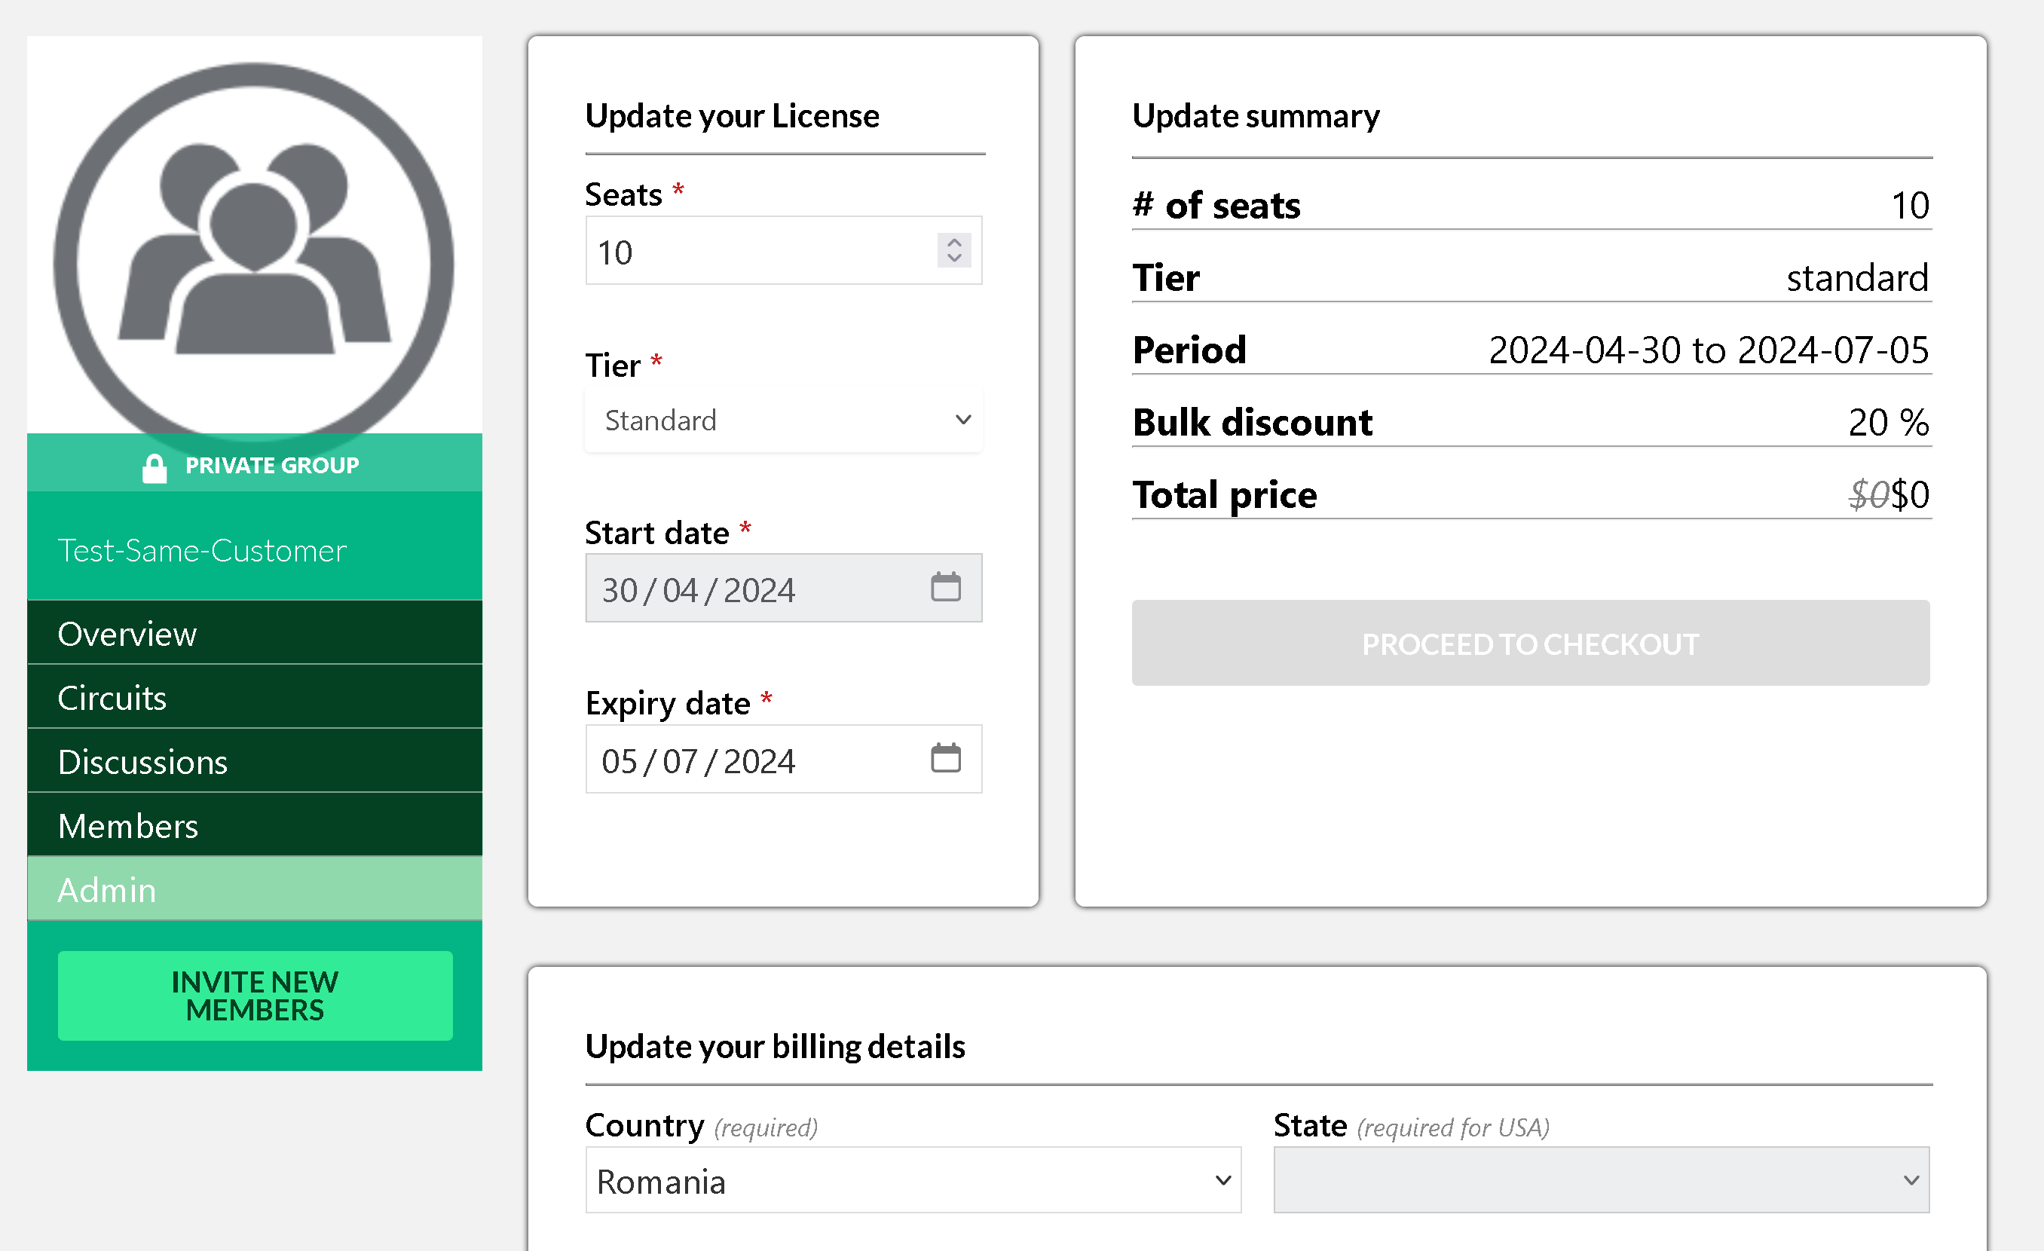Select the Admin menu item

point(254,889)
